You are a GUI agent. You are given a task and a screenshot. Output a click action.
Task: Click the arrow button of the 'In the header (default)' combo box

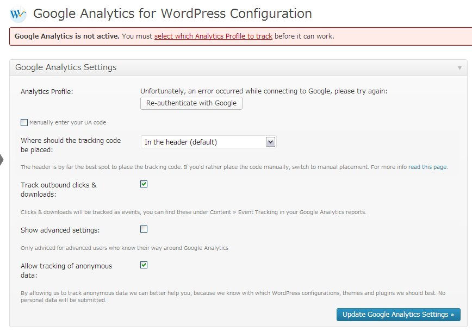pos(271,142)
